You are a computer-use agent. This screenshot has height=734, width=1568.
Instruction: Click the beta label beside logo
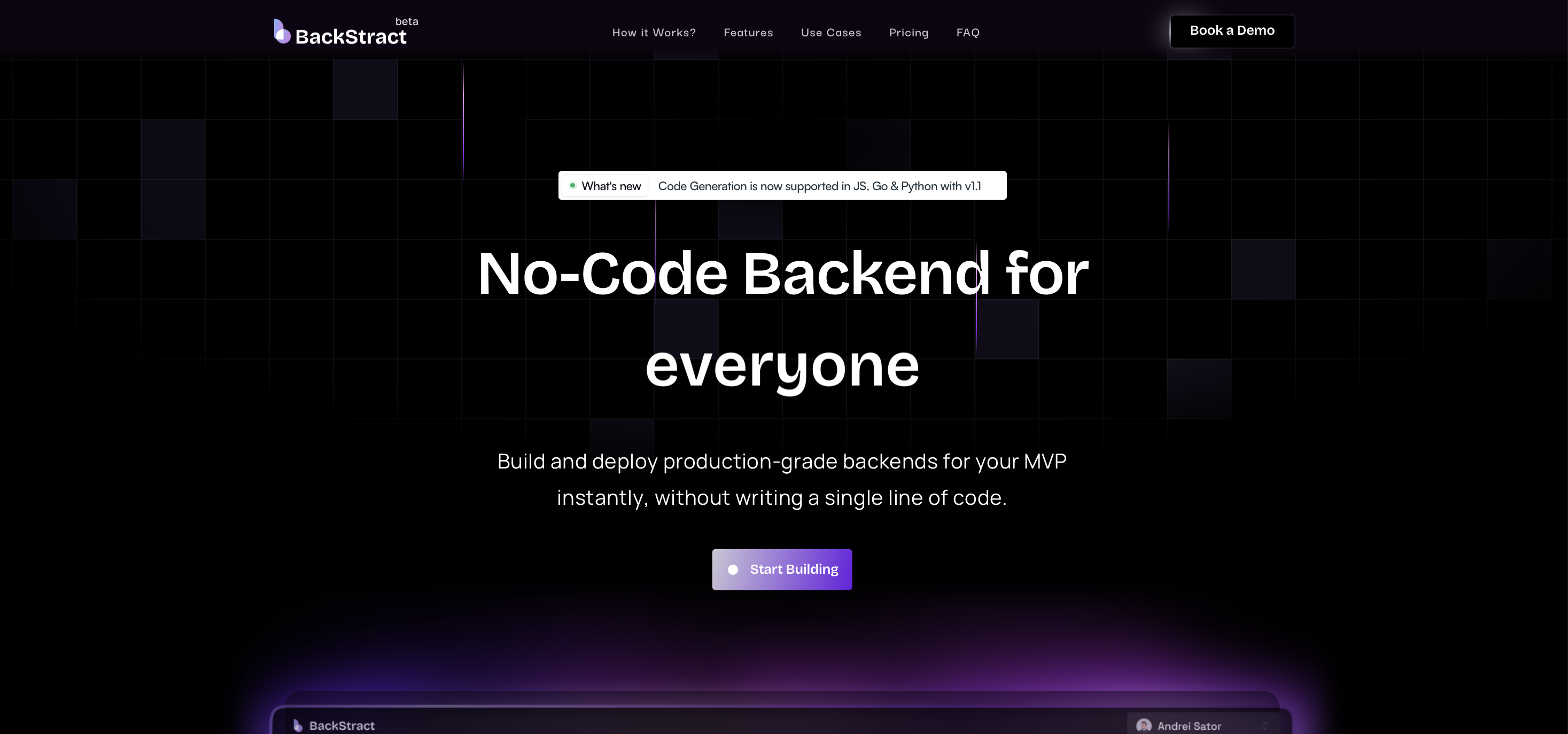click(x=407, y=21)
